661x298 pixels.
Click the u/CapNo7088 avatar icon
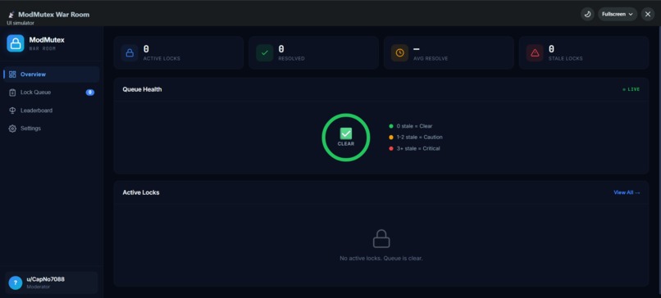(x=16, y=282)
